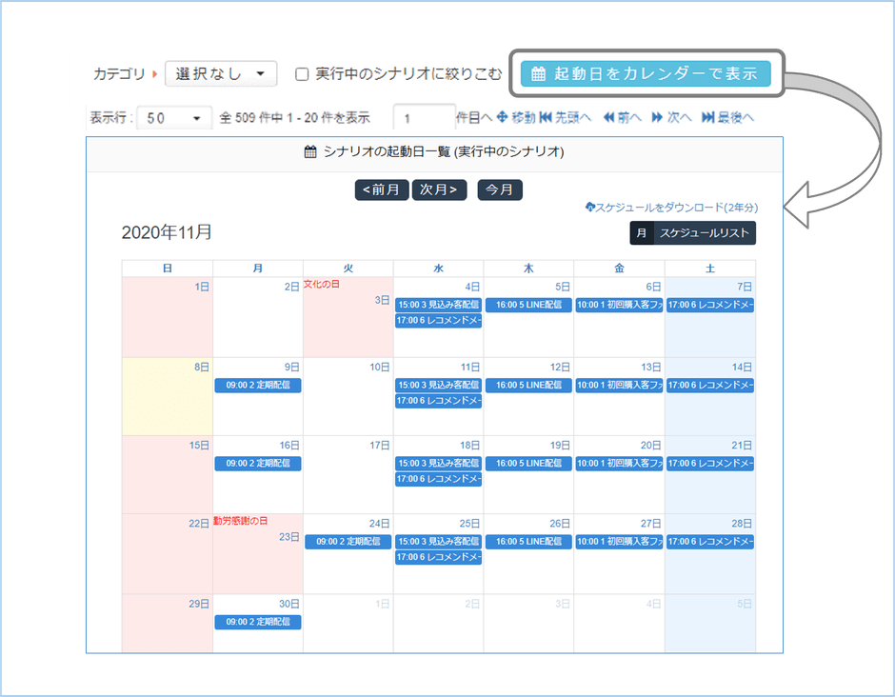Click the <前月 previous month button

click(x=381, y=189)
